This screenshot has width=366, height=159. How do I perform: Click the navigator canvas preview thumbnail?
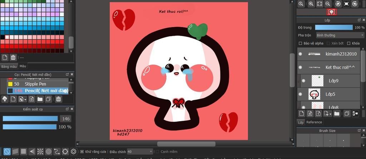(x=331, y=12)
